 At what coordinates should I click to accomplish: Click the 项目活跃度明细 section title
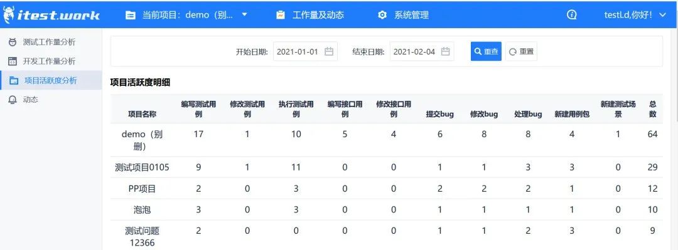(x=140, y=83)
